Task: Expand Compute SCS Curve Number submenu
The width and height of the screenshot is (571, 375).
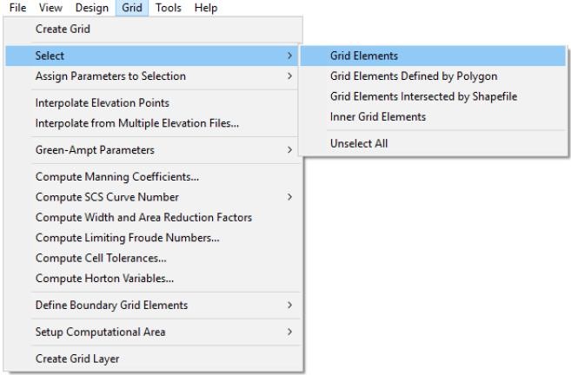Action: (x=107, y=197)
